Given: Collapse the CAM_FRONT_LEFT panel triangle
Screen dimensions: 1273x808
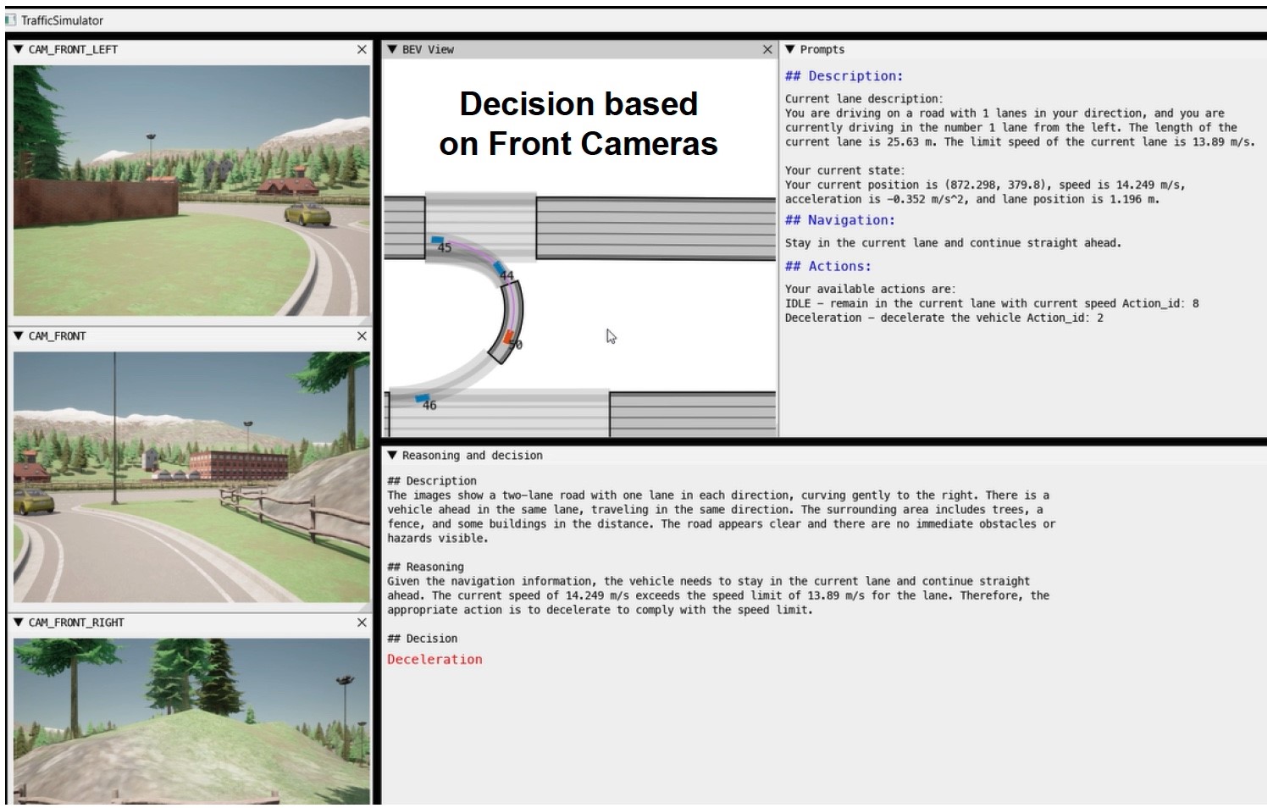Looking at the screenshot, I should point(18,50).
